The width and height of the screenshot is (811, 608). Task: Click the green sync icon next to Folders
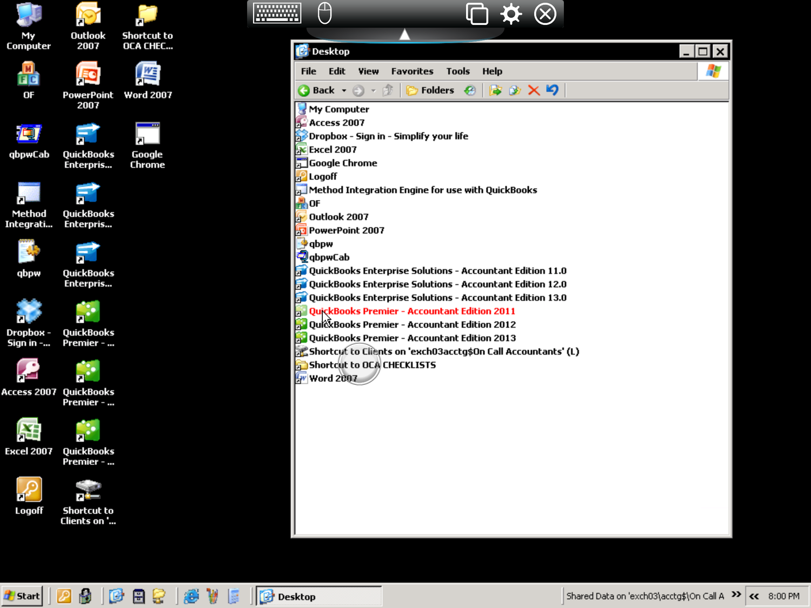[x=470, y=90]
